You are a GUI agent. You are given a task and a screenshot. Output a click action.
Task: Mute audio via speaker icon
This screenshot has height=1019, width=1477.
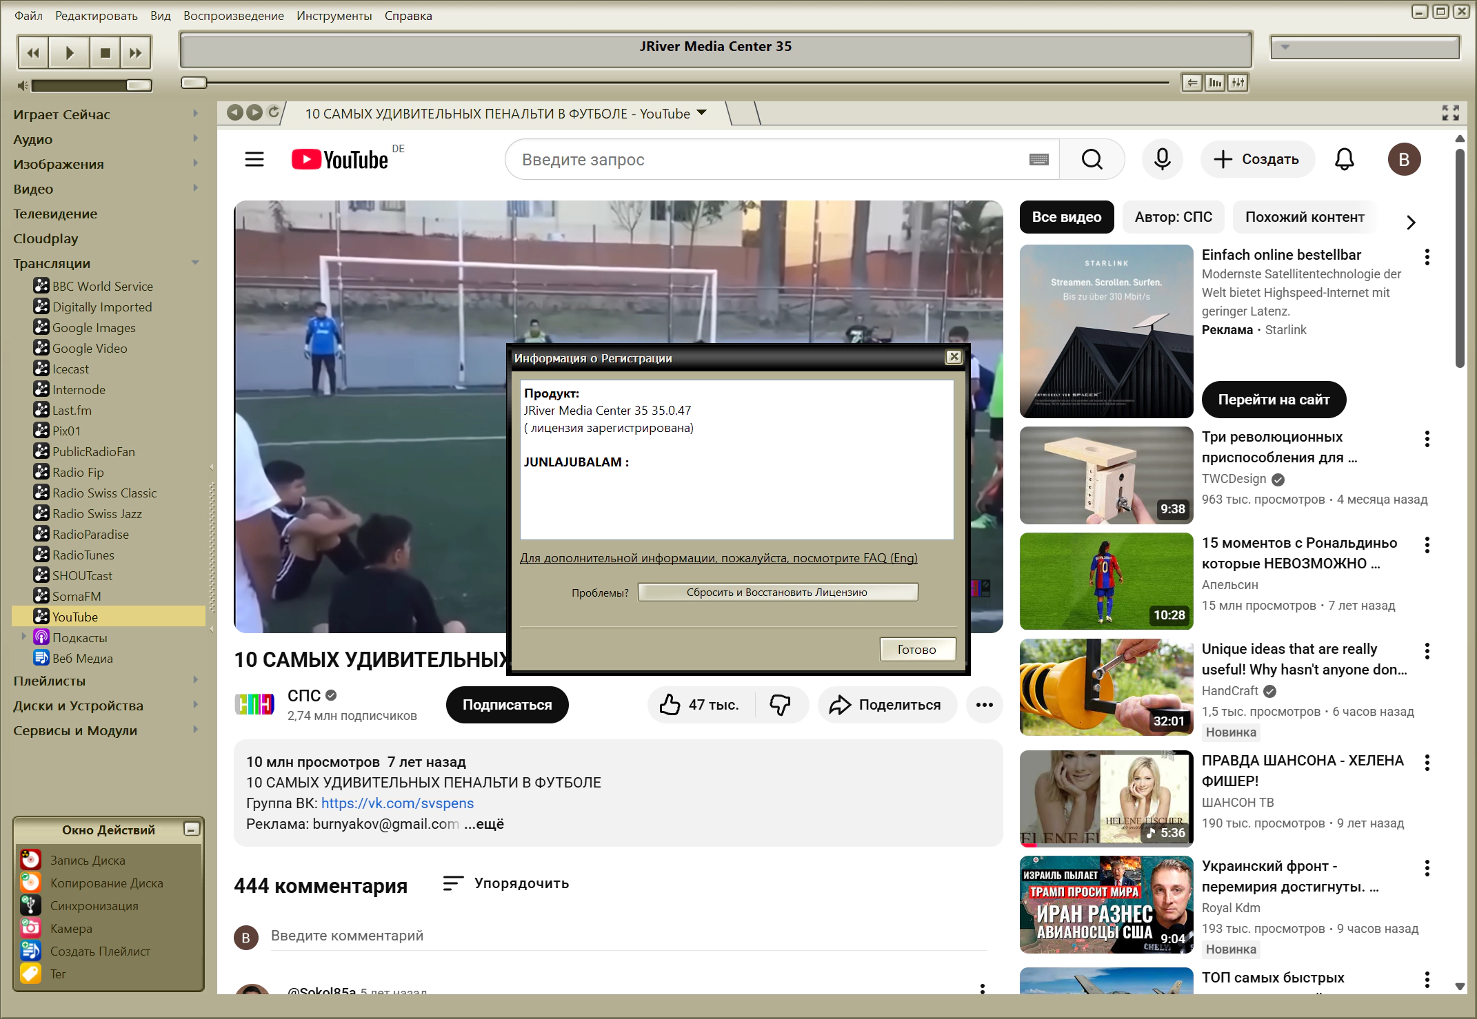pos(23,85)
